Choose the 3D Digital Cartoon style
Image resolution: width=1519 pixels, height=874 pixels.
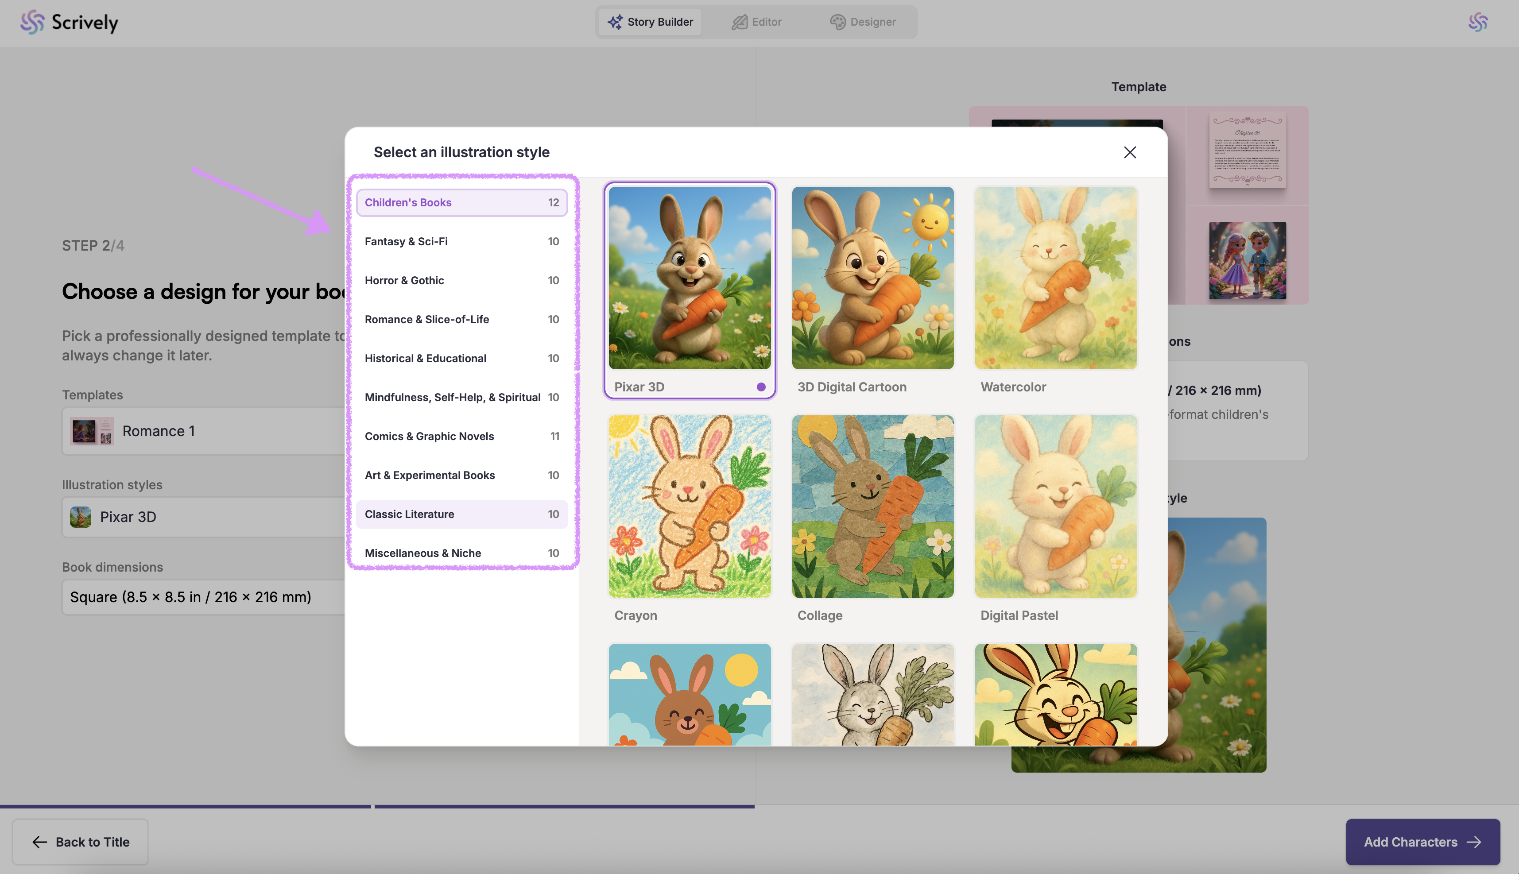pyautogui.click(x=872, y=278)
